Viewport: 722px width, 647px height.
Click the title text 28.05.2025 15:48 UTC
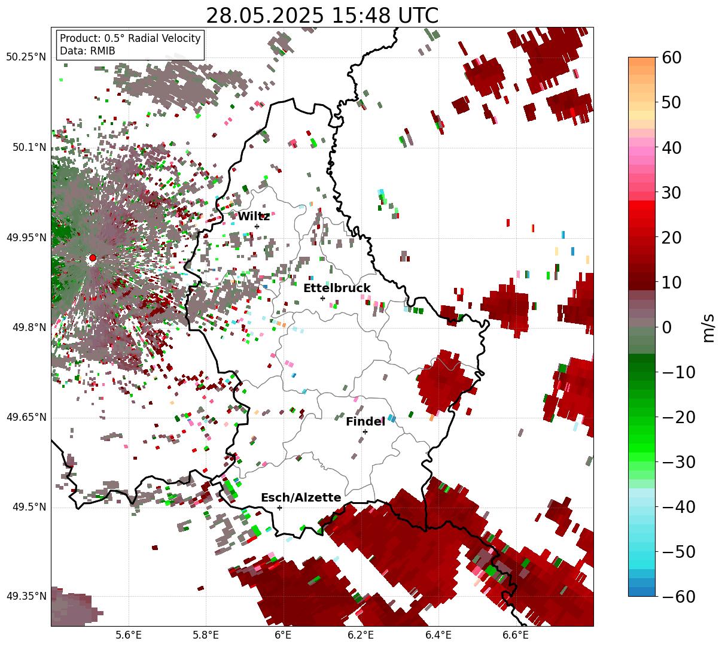(322, 16)
